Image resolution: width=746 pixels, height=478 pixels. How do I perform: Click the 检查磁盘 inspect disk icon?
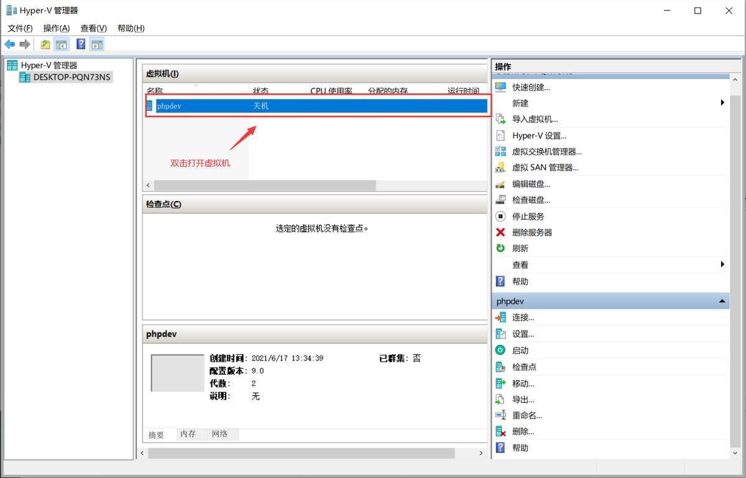coord(501,200)
